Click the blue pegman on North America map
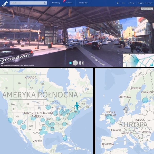The width and height of the screenshot is (154, 154). click(77, 106)
